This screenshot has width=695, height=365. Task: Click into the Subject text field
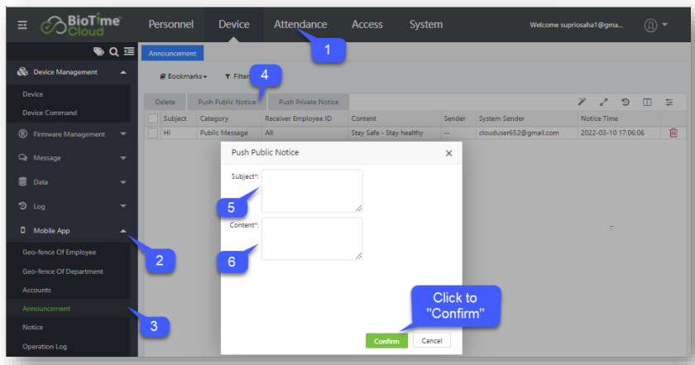tap(312, 190)
